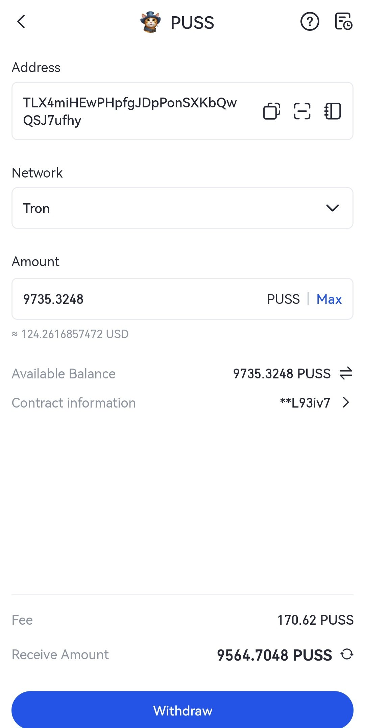Screen dimensions: 365x728
Task: Click the Network dropdown chevron
Action: [x=333, y=208]
